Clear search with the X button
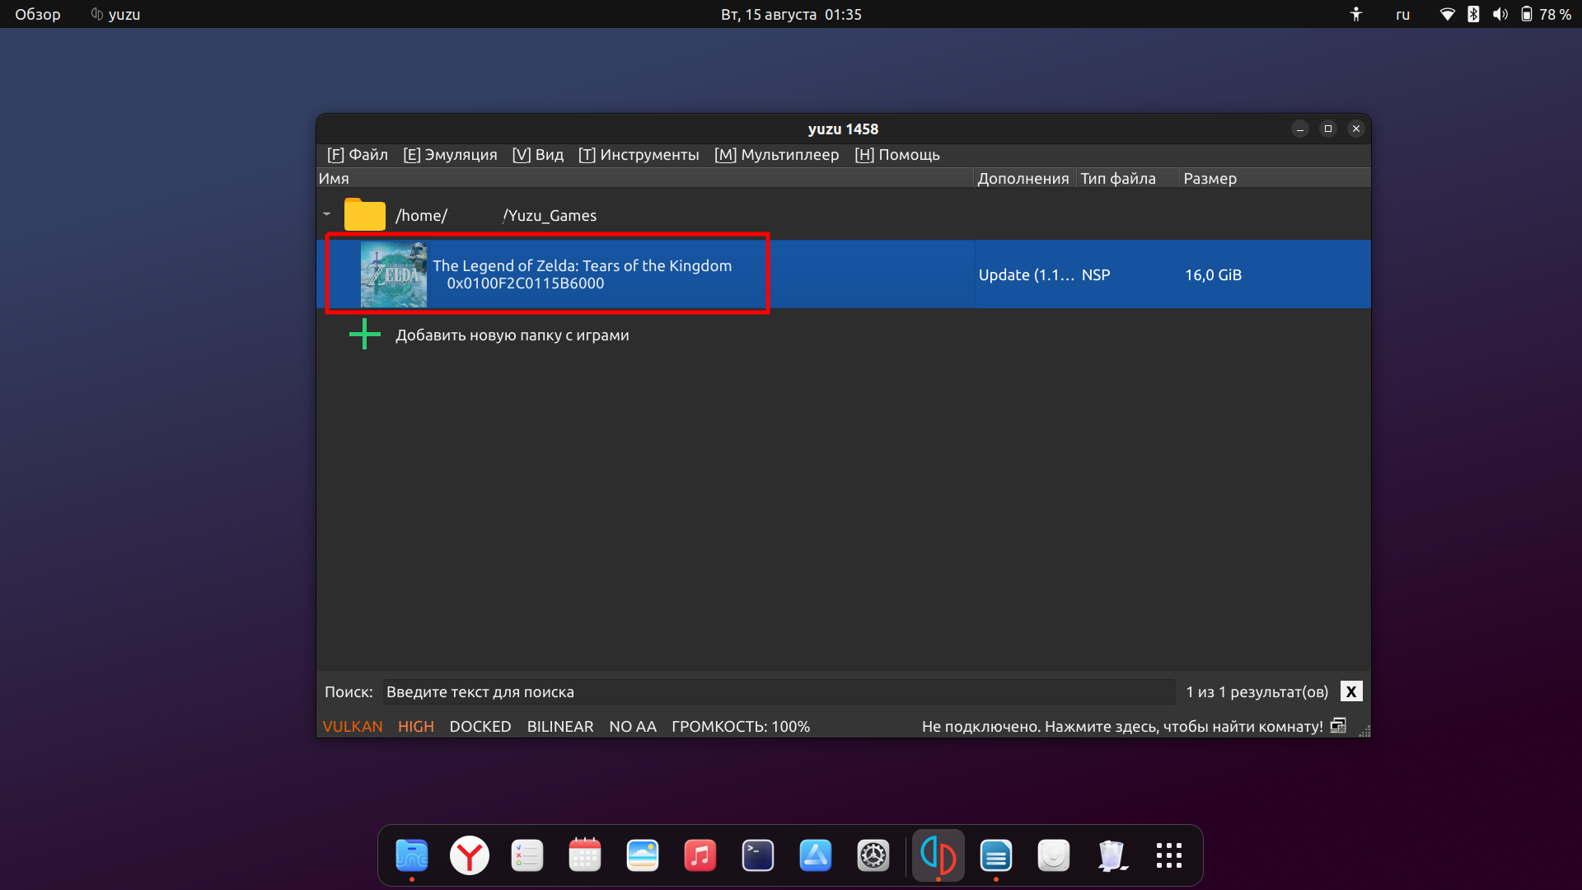 [x=1351, y=691]
